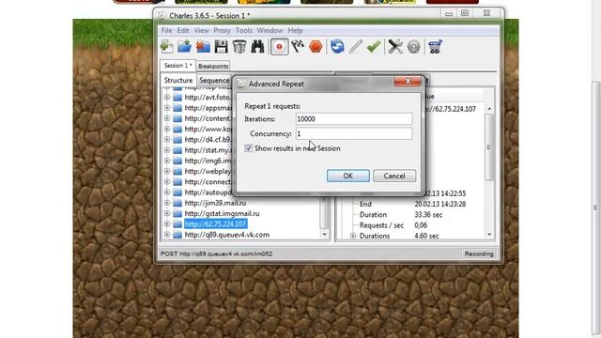Expand the http://img6.im tree node
This screenshot has width=601, height=338.
[167, 161]
